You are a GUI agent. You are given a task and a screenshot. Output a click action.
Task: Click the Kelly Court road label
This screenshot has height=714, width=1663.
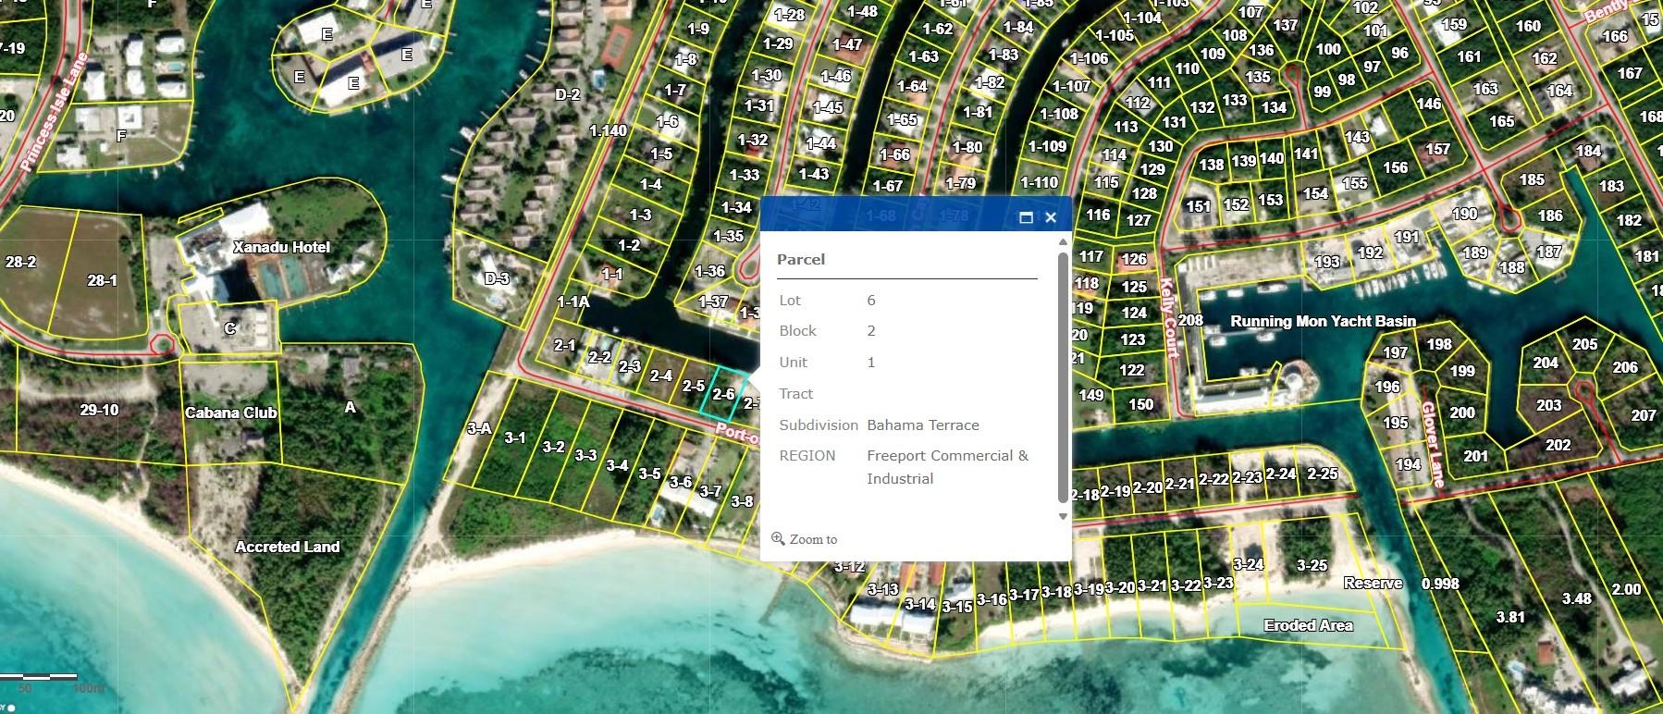(1168, 318)
